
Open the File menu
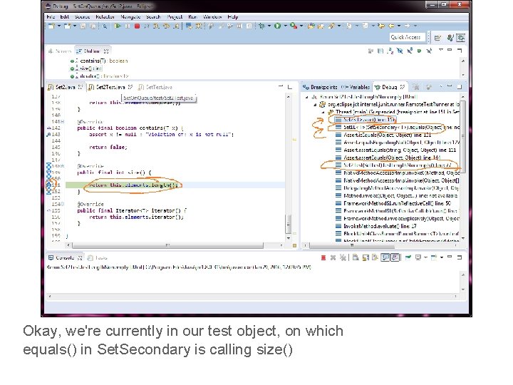click(51, 16)
